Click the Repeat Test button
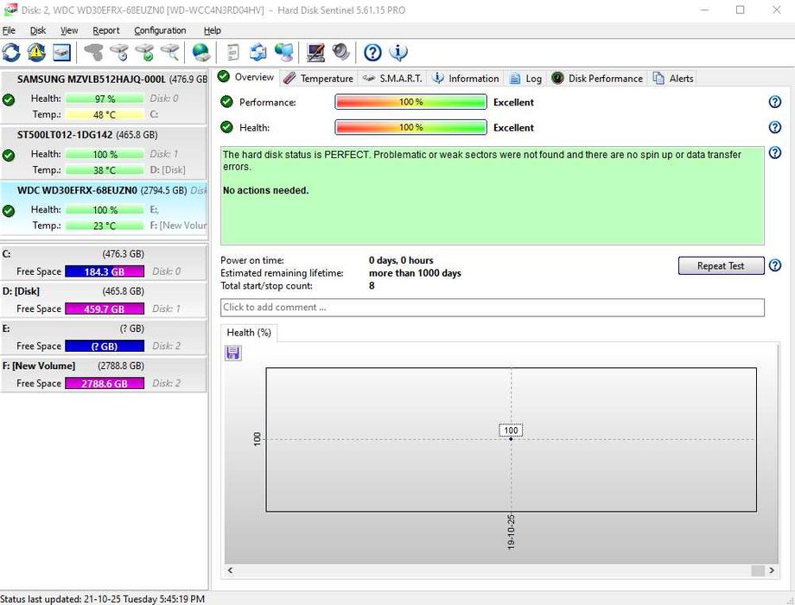This screenshot has width=795, height=605. click(721, 265)
